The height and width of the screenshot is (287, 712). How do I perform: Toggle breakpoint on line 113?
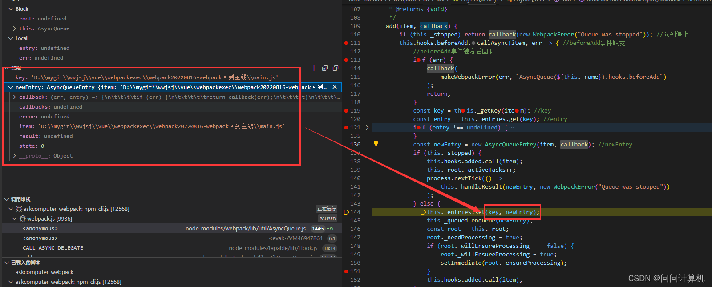[x=346, y=60]
